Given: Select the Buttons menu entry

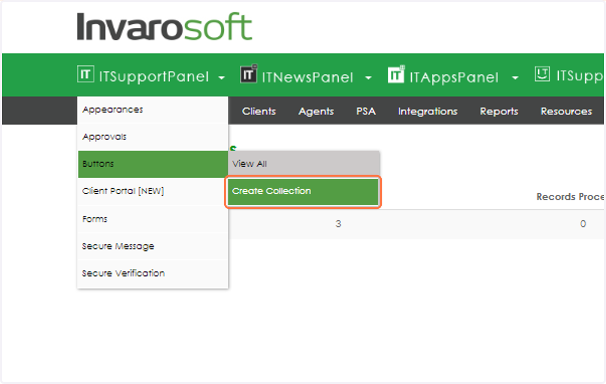Looking at the screenshot, I should click(153, 164).
